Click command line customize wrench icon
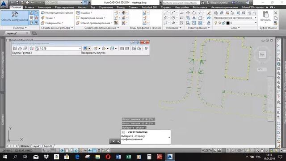Viewport: 286px width, 161px height. (x=118, y=141)
